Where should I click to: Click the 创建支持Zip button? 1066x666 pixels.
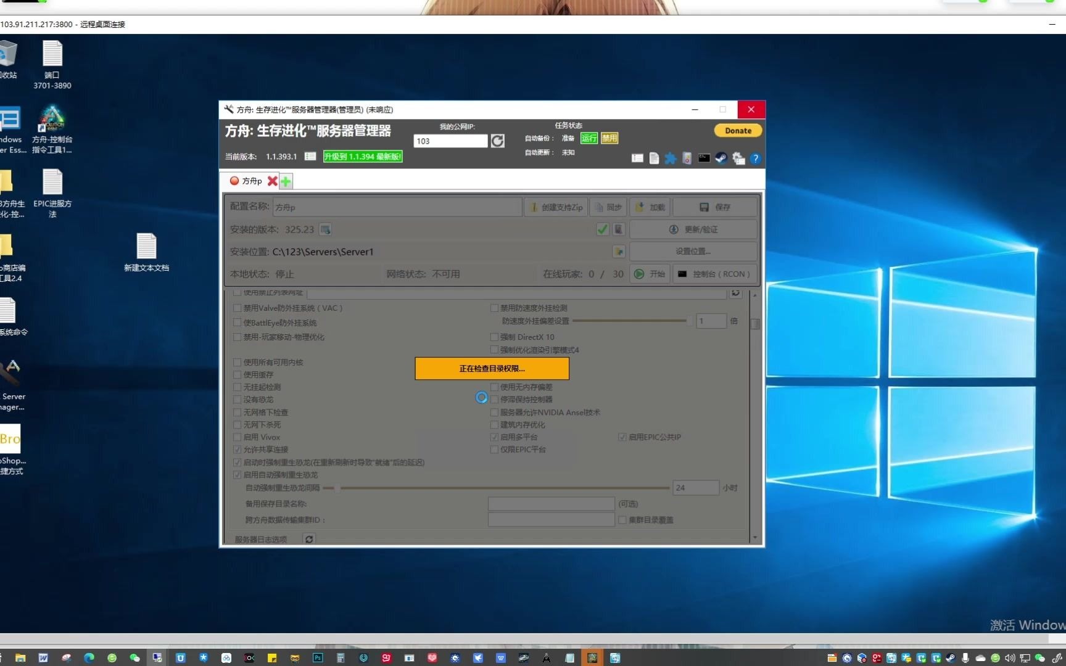click(556, 207)
